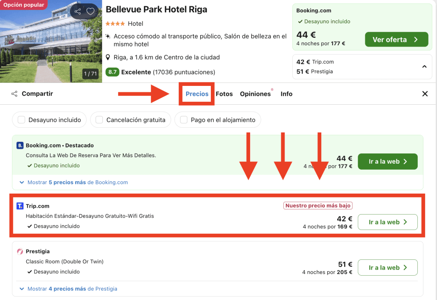
Task: Collapse the Trip.com and Prestigia price list
Action: [x=424, y=67]
